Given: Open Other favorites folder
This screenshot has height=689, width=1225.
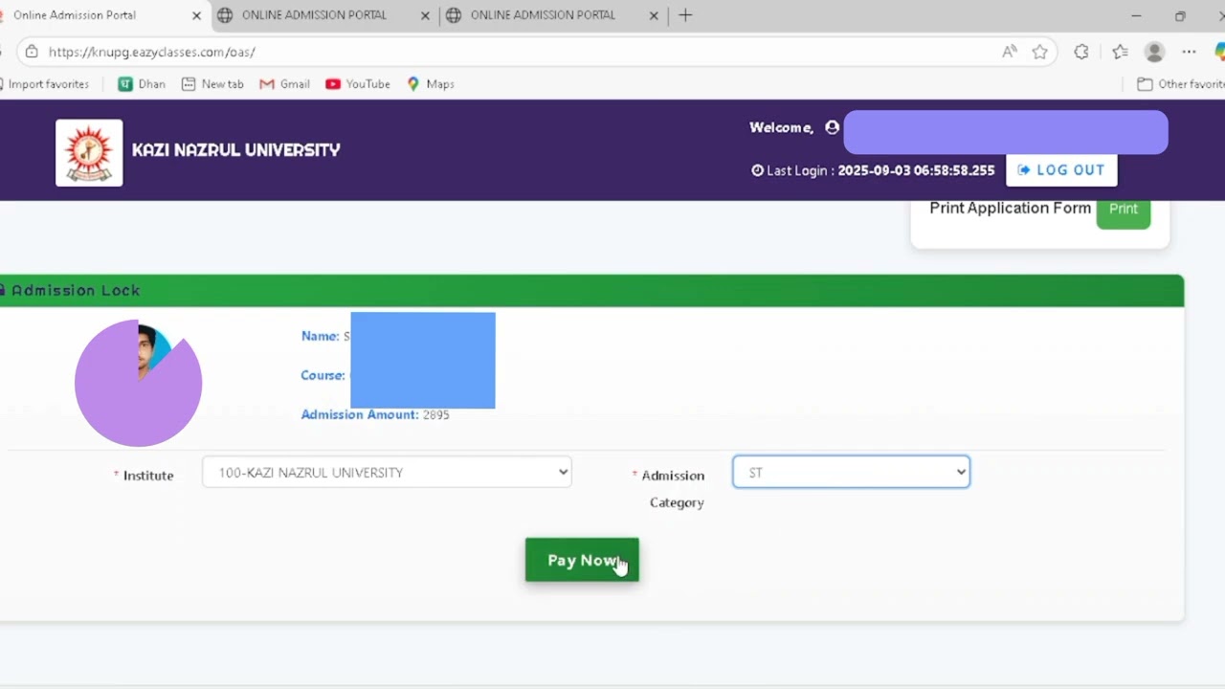Looking at the screenshot, I should coord(1180,84).
